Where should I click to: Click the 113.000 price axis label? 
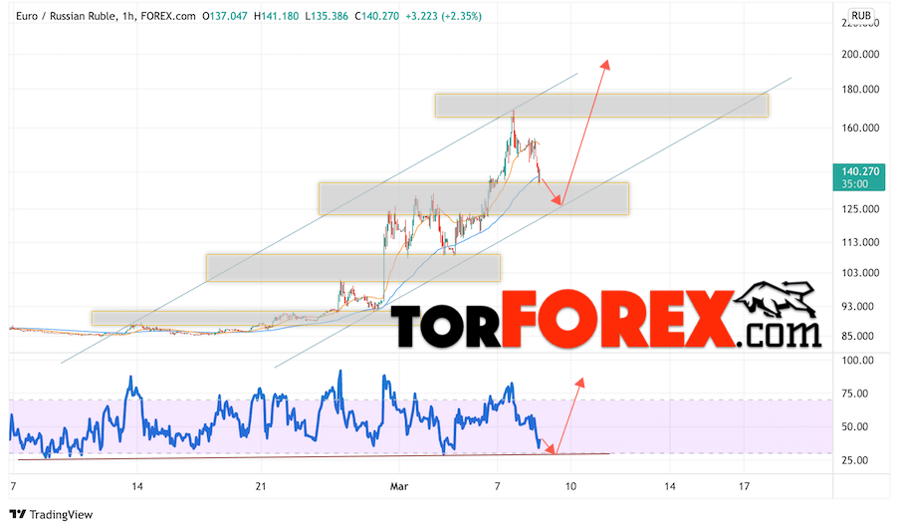click(860, 243)
